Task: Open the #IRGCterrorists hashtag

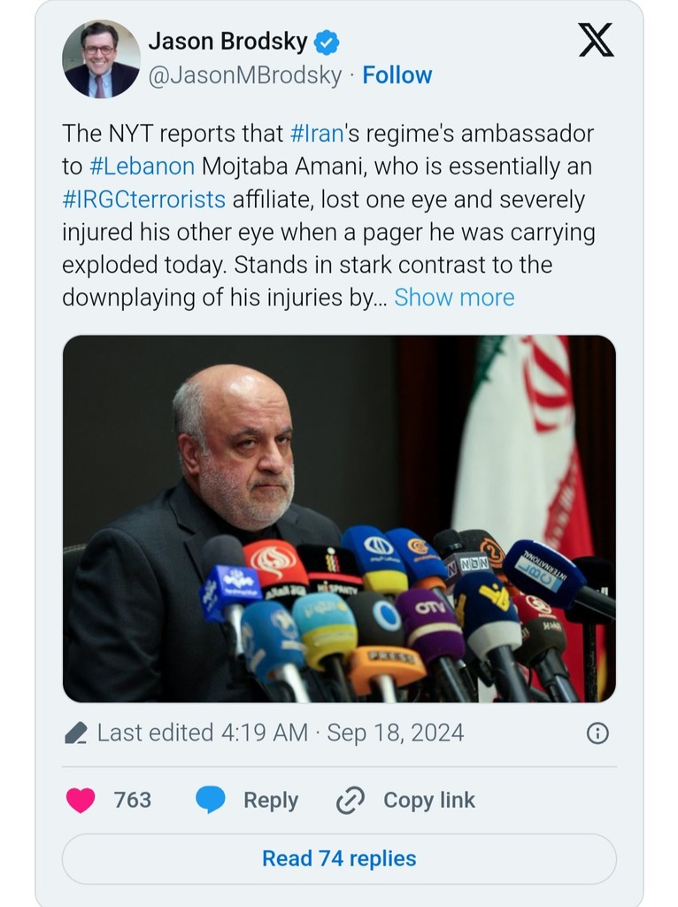Action: click(143, 199)
